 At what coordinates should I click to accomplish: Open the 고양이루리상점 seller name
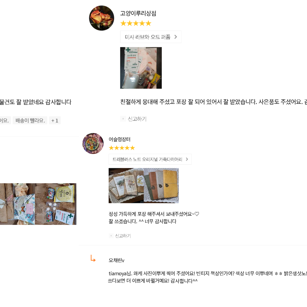(138, 13)
